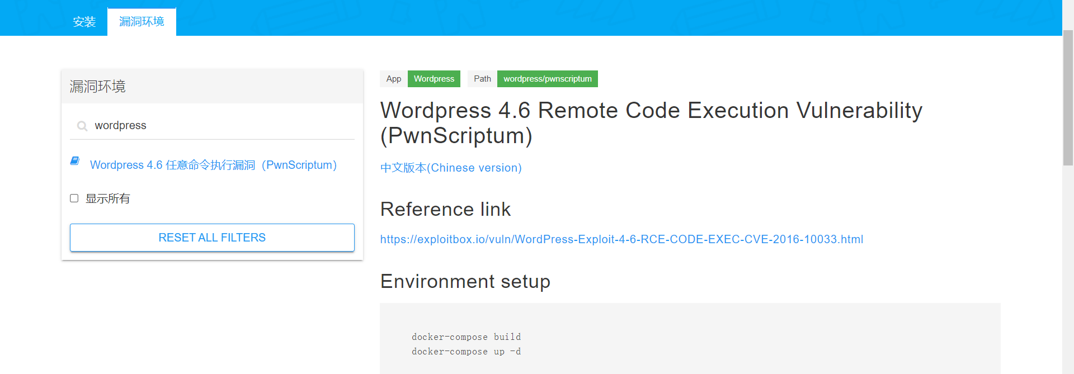
Task: Toggle the 显示所有 checkbox
Action: click(x=74, y=198)
